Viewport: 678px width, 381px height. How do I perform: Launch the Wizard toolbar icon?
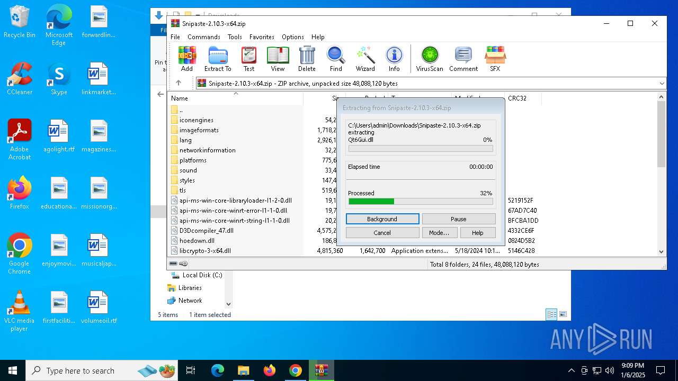click(365, 59)
